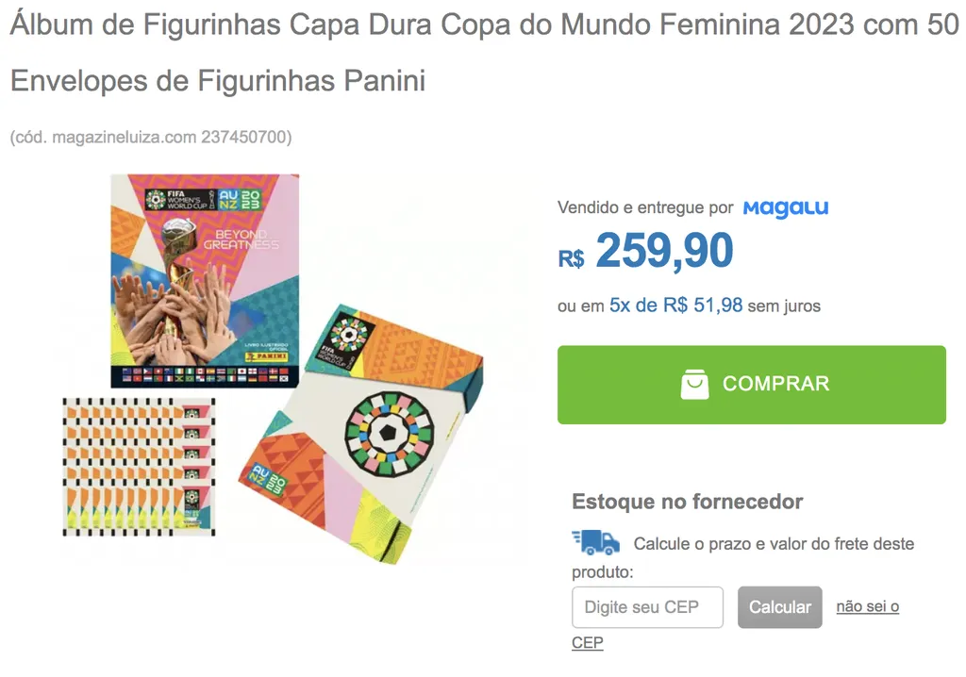Click the country flags strip on album cover

(205, 375)
